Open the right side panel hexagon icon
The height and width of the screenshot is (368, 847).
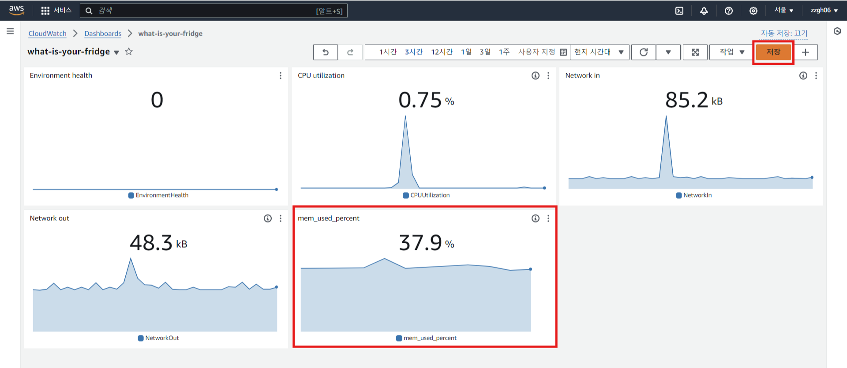tap(837, 31)
